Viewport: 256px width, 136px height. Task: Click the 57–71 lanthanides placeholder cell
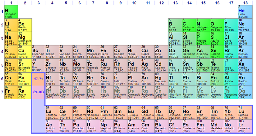38,79
